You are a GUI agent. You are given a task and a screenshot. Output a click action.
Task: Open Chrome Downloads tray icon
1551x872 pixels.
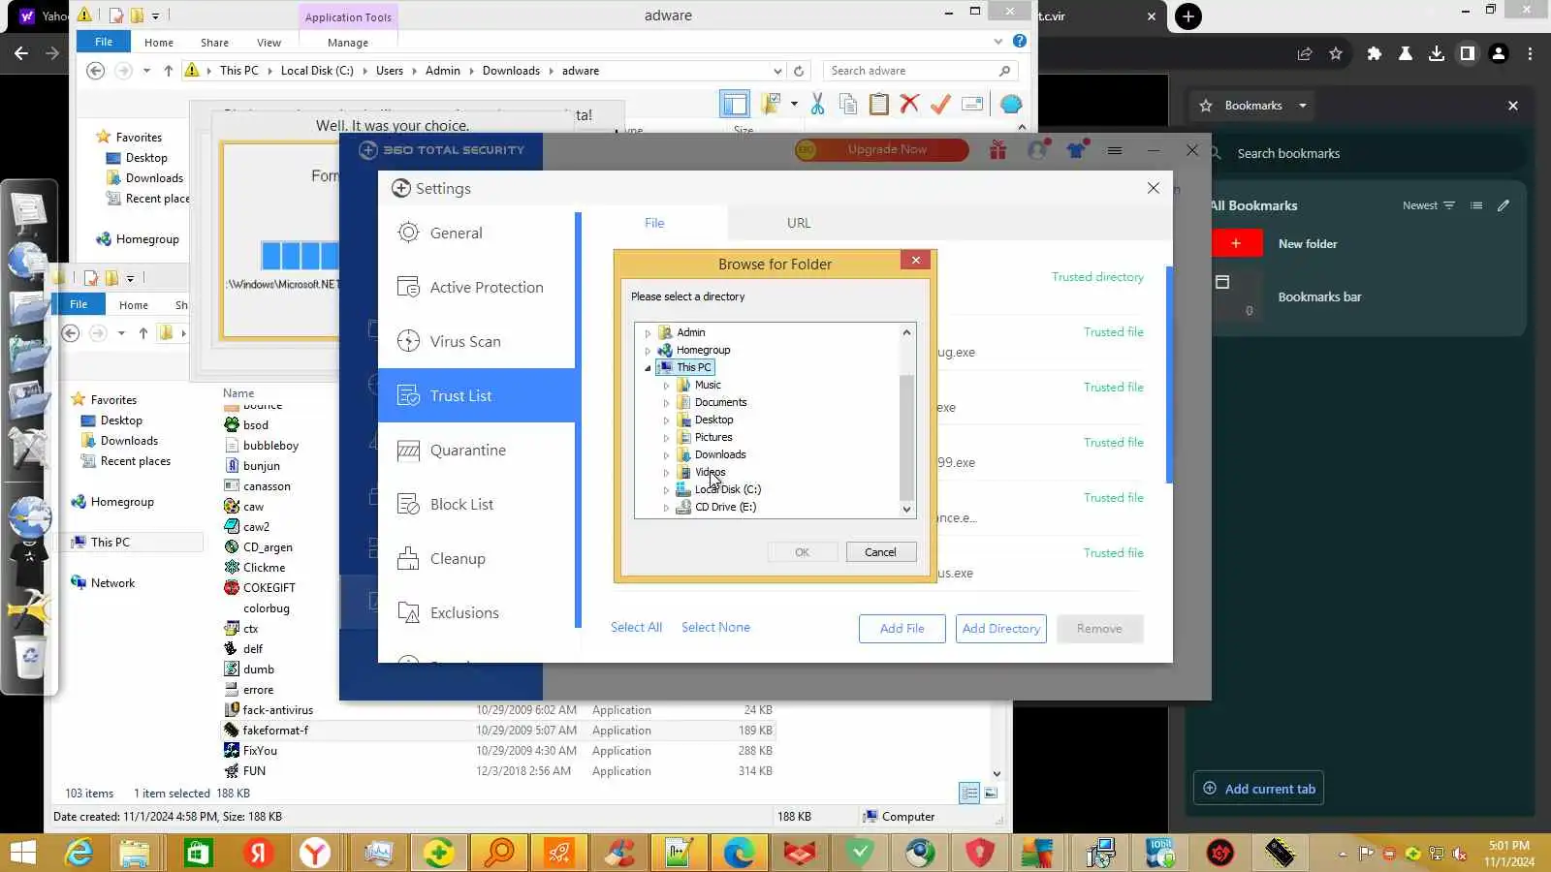pos(1437,54)
